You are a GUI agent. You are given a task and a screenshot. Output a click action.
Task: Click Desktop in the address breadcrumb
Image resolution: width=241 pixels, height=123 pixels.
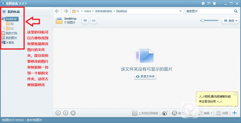(121, 11)
